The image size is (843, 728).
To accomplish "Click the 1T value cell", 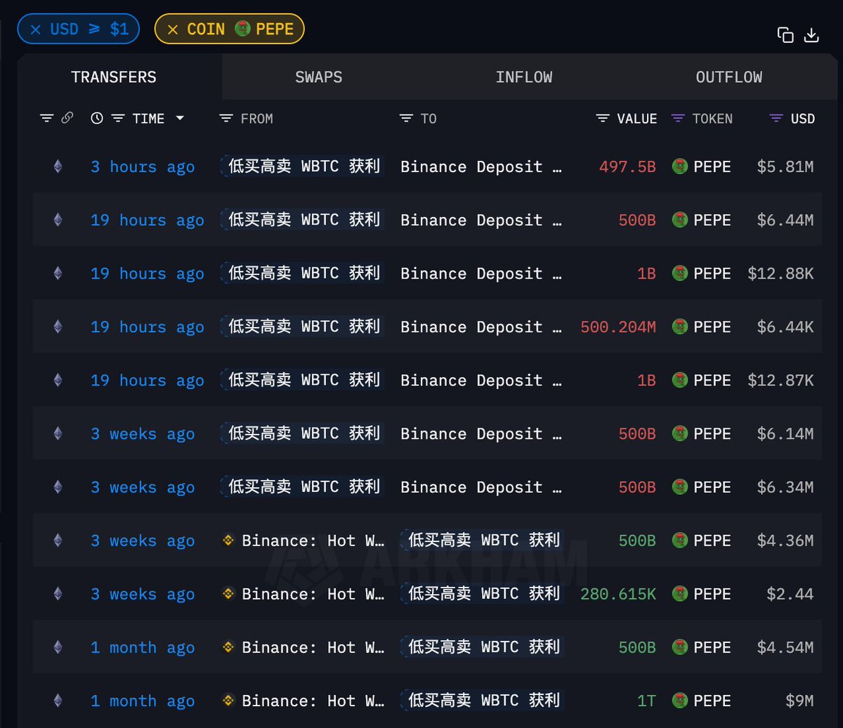I will point(646,701).
